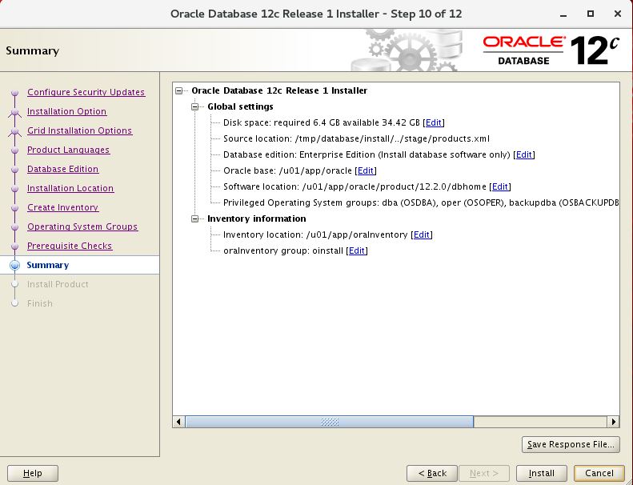
Task: Jump to Database Edition step
Action: click(62, 169)
